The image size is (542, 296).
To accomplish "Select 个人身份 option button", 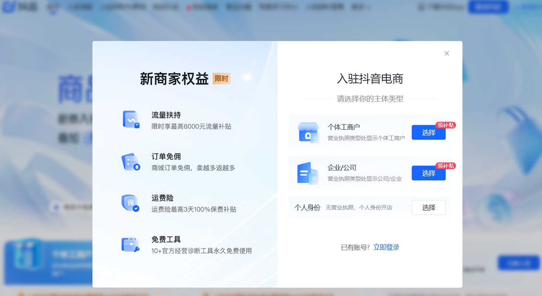I will pyautogui.click(x=429, y=207).
